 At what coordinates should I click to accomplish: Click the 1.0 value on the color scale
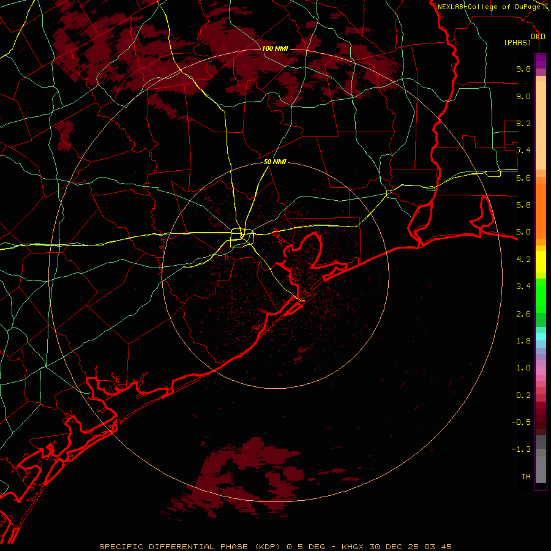(523, 368)
